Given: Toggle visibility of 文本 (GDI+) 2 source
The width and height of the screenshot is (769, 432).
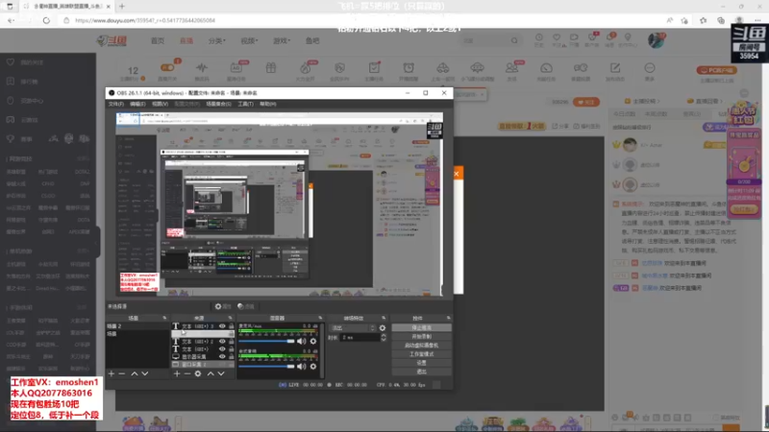Looking at the screenshot, I should (222, 342).
